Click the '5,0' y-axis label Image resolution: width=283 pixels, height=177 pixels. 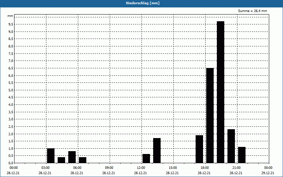click(11, 90)
